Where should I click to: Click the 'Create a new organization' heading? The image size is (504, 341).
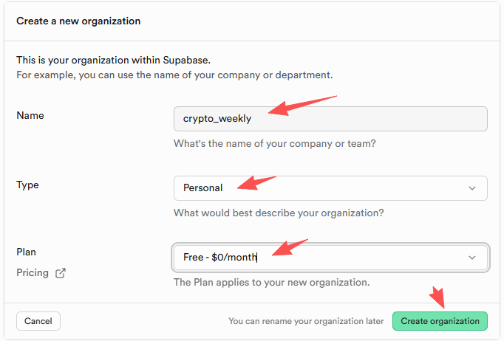pyautogui.click(x=78, y=21)
